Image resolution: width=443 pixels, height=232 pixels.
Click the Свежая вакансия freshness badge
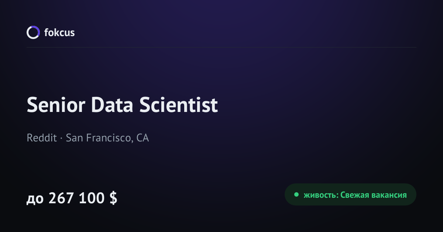[350, 194]
